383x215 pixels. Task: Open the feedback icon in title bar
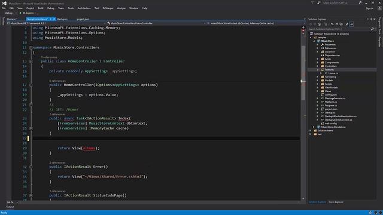(x=319, y=2)
